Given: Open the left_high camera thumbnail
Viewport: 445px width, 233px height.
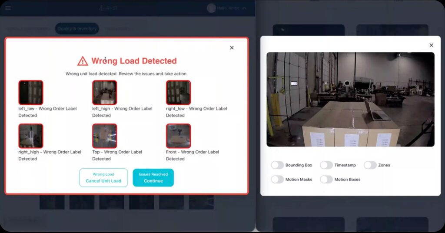Looking at the screenshot, I should click(x=104, y=93).
